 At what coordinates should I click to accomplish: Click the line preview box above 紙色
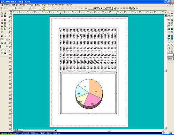(x=170, y=55)
